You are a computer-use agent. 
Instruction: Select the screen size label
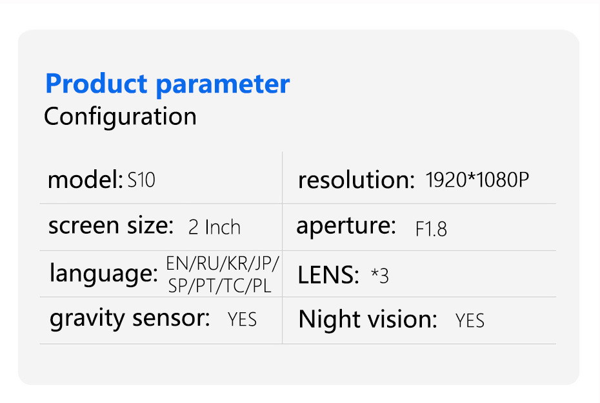click(x=111, y=226)
